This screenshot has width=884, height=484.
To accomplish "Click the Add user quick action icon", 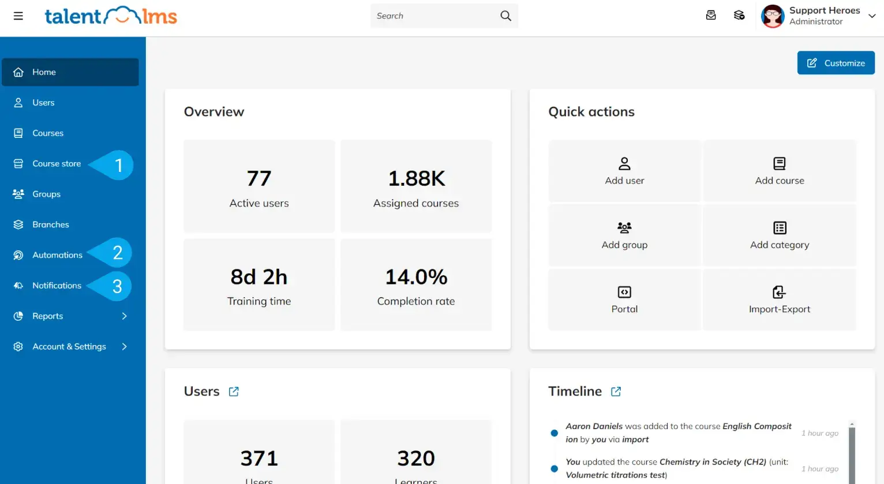I will click(x=624, y=163).
